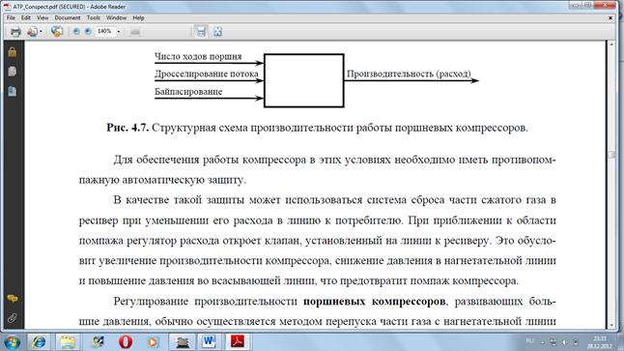Click the label 'Дросселирование потока'

(x=207, y=74)
